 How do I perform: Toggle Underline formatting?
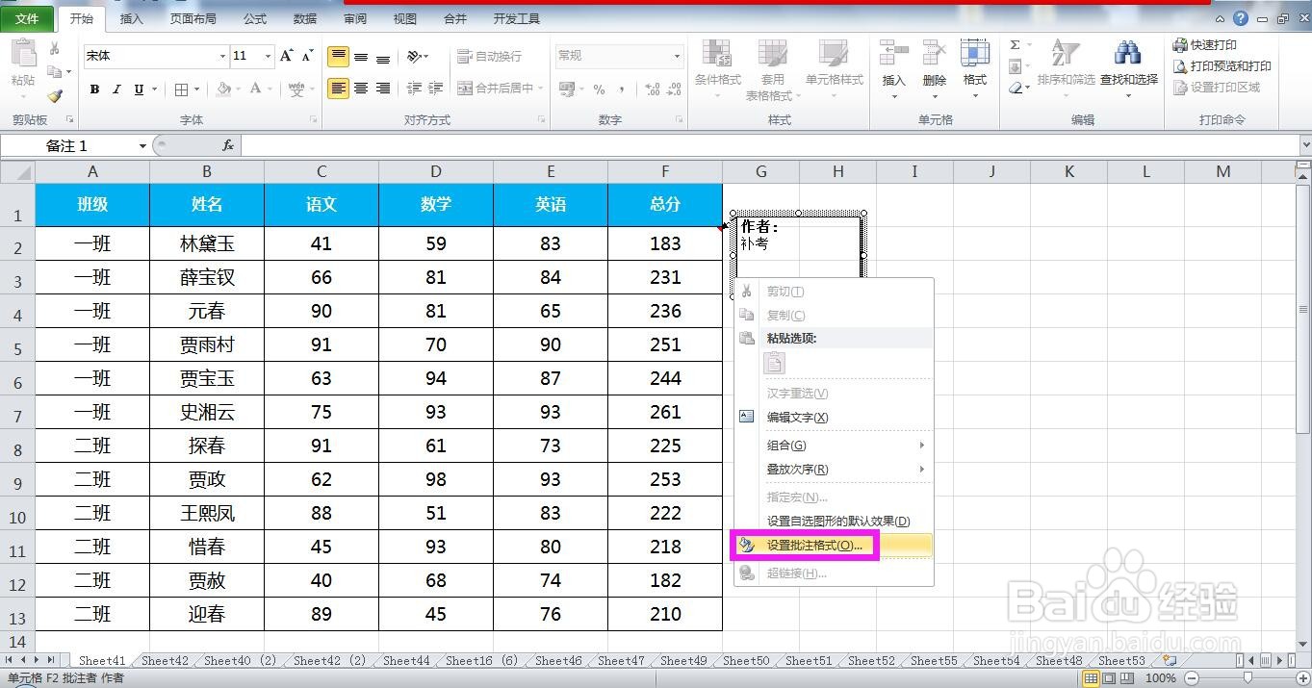139,89
